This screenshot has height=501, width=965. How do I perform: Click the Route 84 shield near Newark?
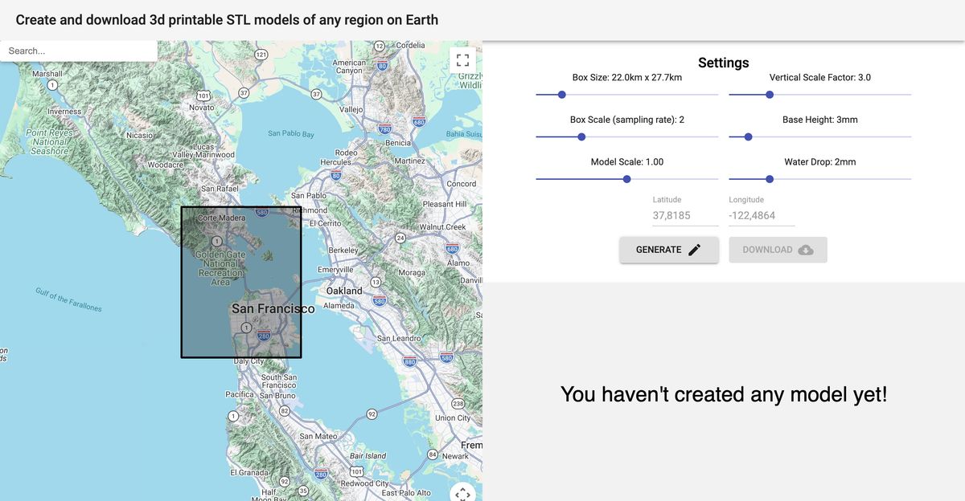[x=433, y=455]
